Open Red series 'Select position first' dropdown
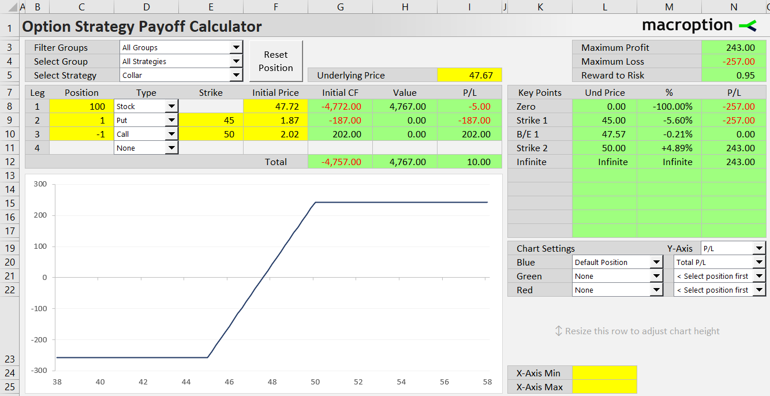The height and width of the screenshot is (396, 770). point(759,290)
